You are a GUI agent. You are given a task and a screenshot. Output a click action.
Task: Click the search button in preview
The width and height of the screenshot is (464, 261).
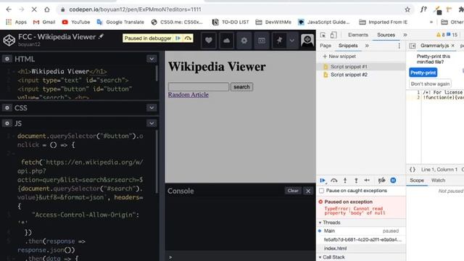[241, 87]
